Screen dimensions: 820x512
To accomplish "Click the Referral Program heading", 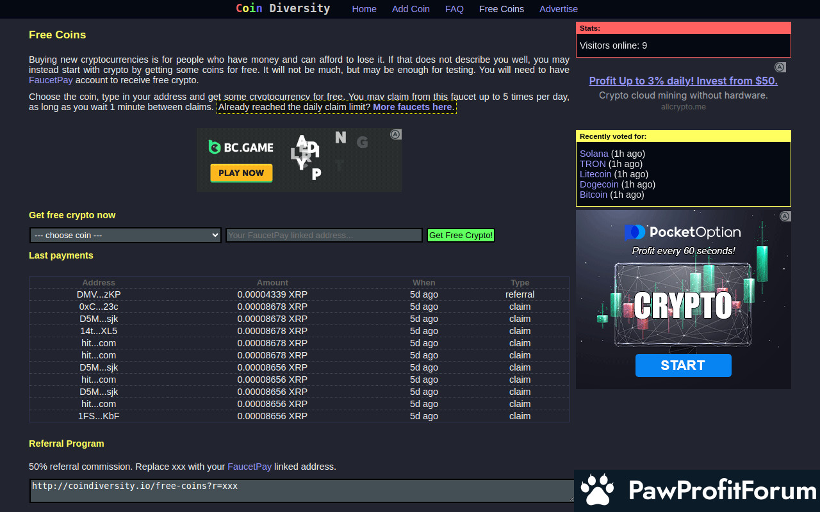I will point(67,444).
